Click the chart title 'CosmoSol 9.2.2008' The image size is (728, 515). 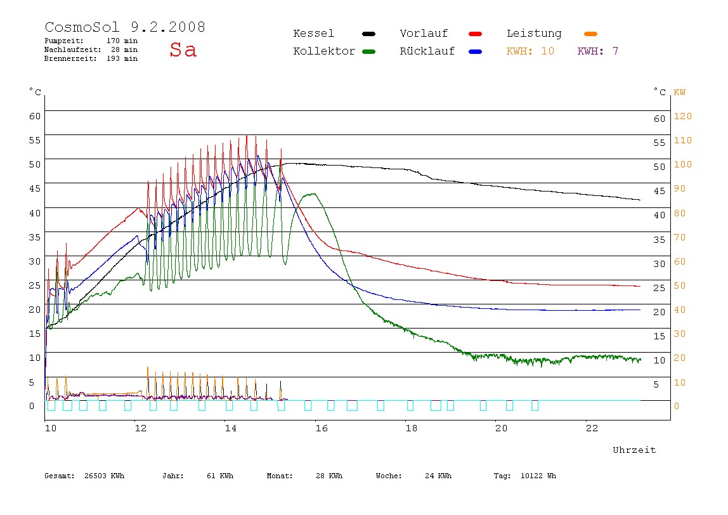[x=125, y=27]
